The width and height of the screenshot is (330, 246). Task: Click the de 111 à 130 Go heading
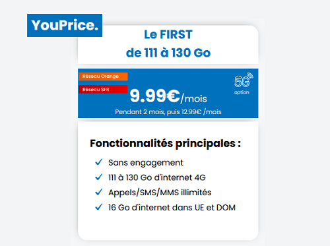(x=168, y=53)
